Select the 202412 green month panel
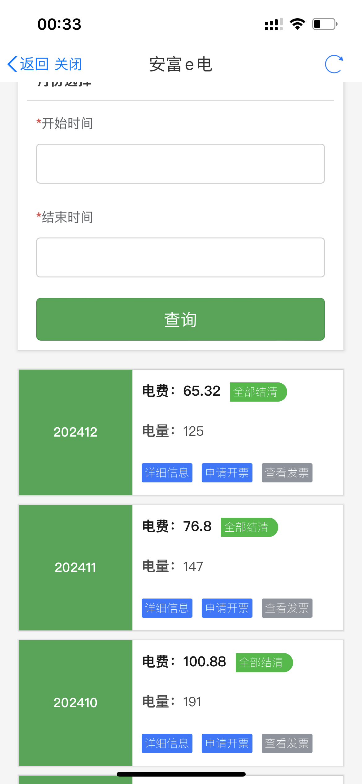362x784 pixels. (x=75, y=432)
